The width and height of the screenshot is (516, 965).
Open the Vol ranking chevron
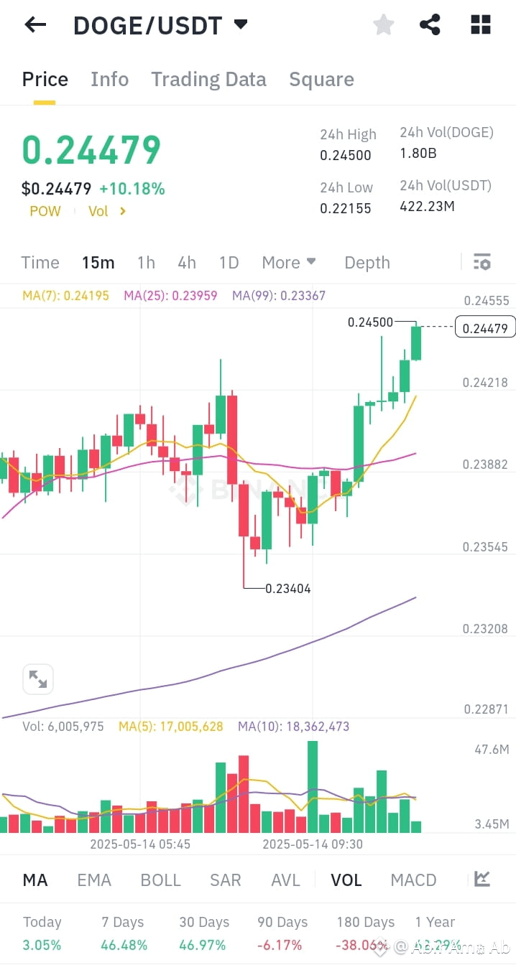click(x=106, y=211)
